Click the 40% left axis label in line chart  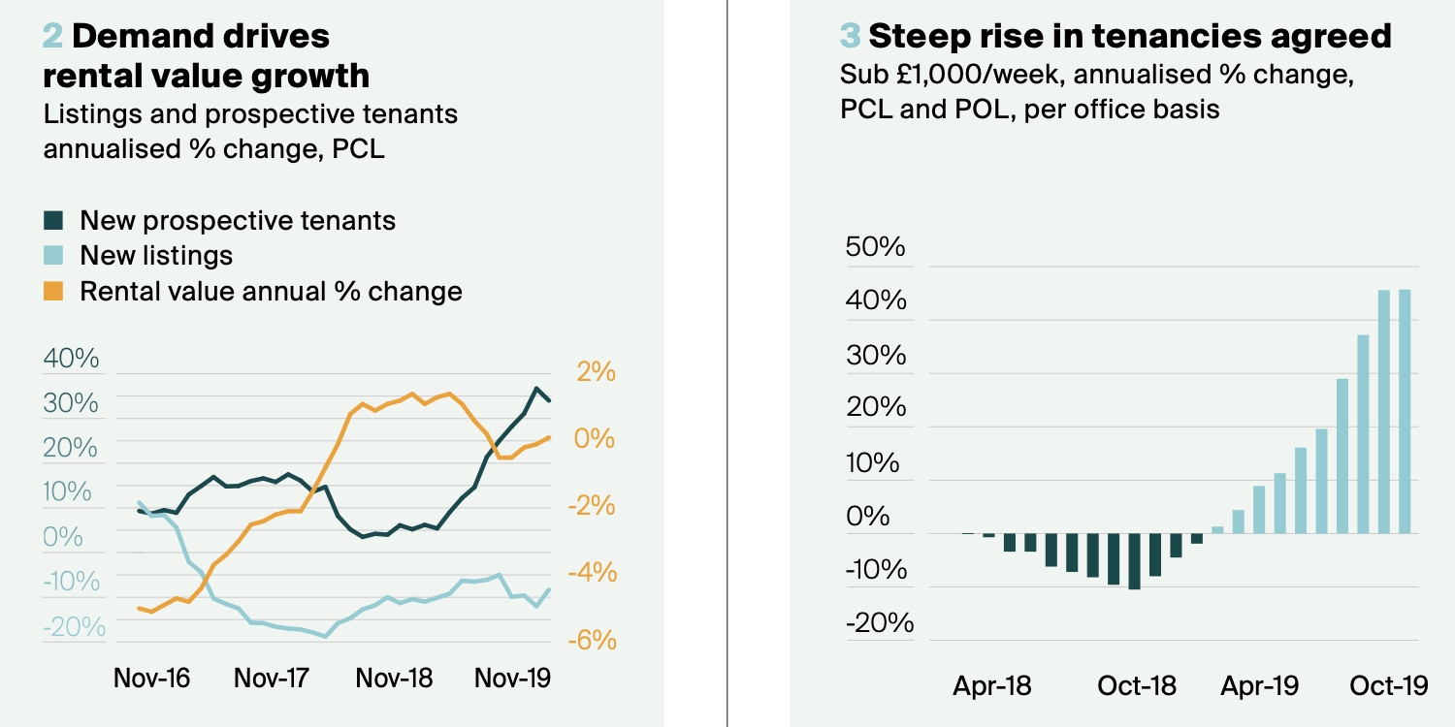point(72,358)
